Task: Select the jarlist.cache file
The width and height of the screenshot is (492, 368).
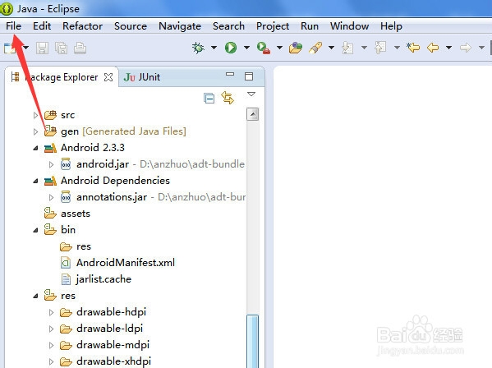Action: pos(96,279)
